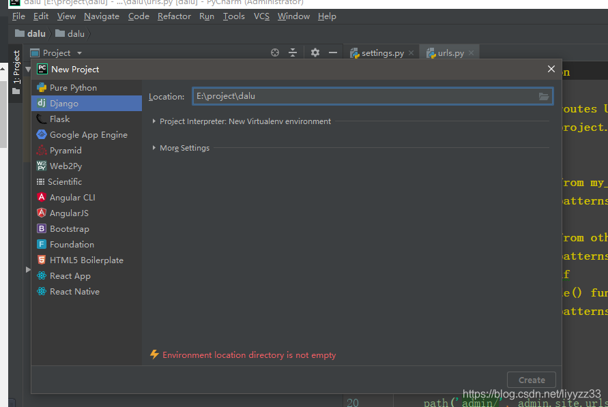Collapse the project tree root arrow
This screenshot has width=608, height=407.
(28, 70)
